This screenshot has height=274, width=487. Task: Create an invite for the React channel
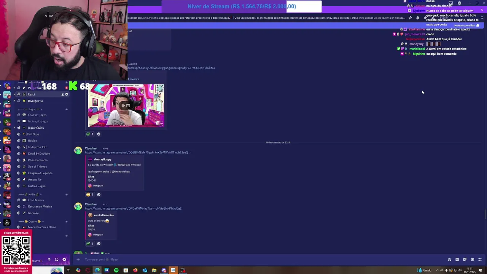[63, 94]
